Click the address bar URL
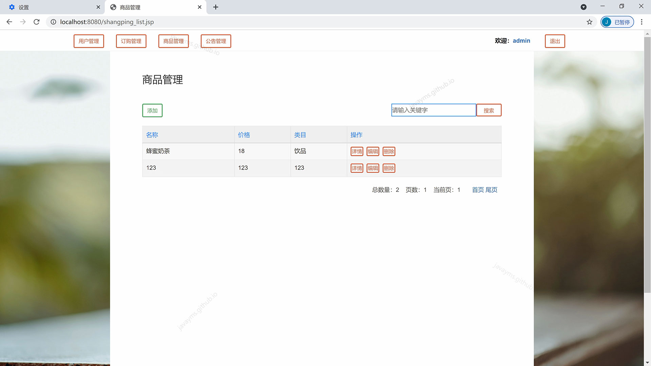 (x=107, y=22)
